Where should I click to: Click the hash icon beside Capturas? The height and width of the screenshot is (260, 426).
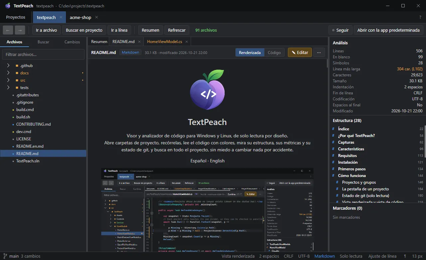333,142
